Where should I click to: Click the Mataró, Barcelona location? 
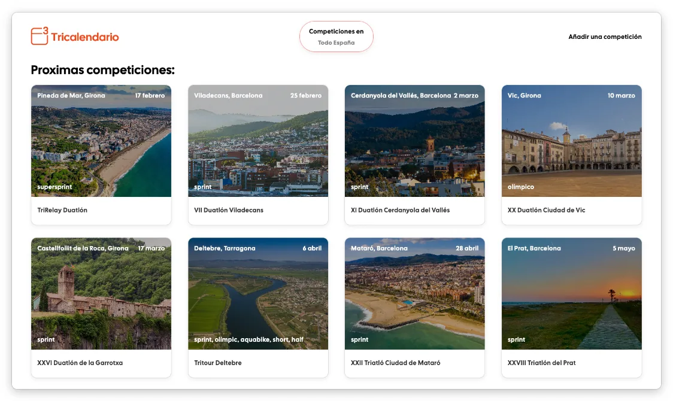[379, 248]
